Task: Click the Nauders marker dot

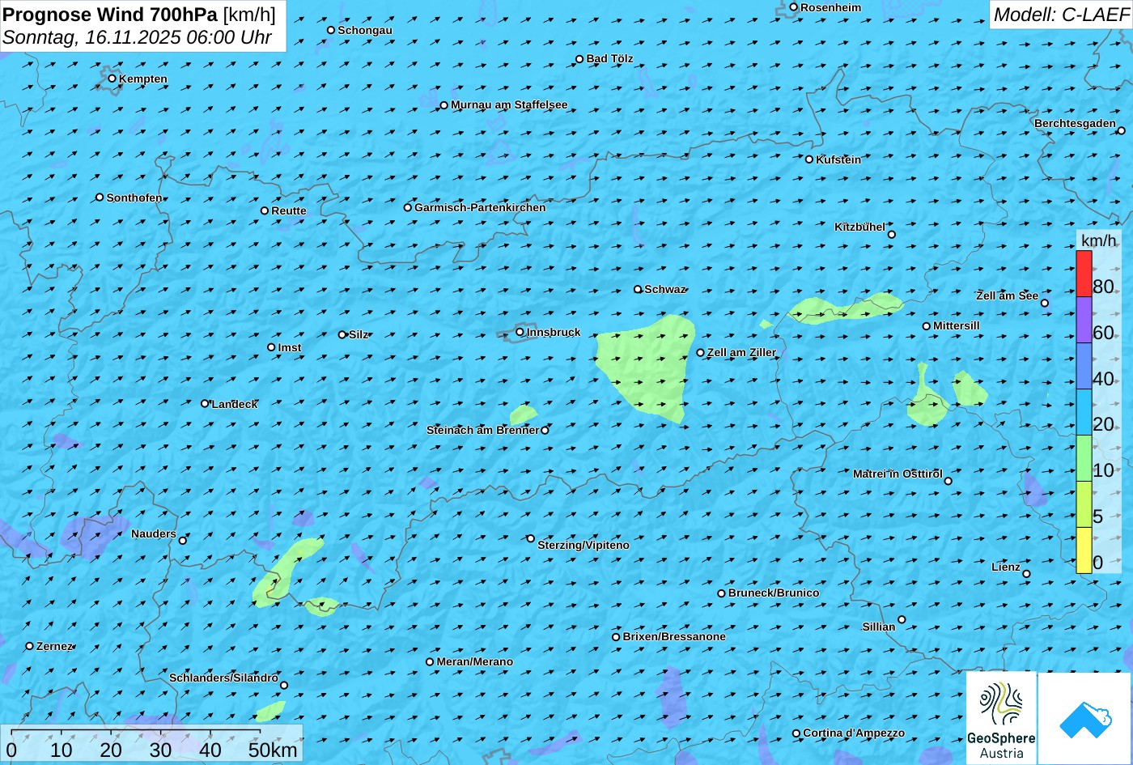Action: 183,540
